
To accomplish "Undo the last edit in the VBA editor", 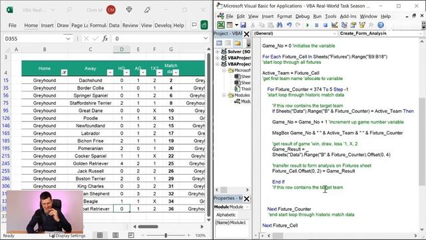I will tap(289, 25).
